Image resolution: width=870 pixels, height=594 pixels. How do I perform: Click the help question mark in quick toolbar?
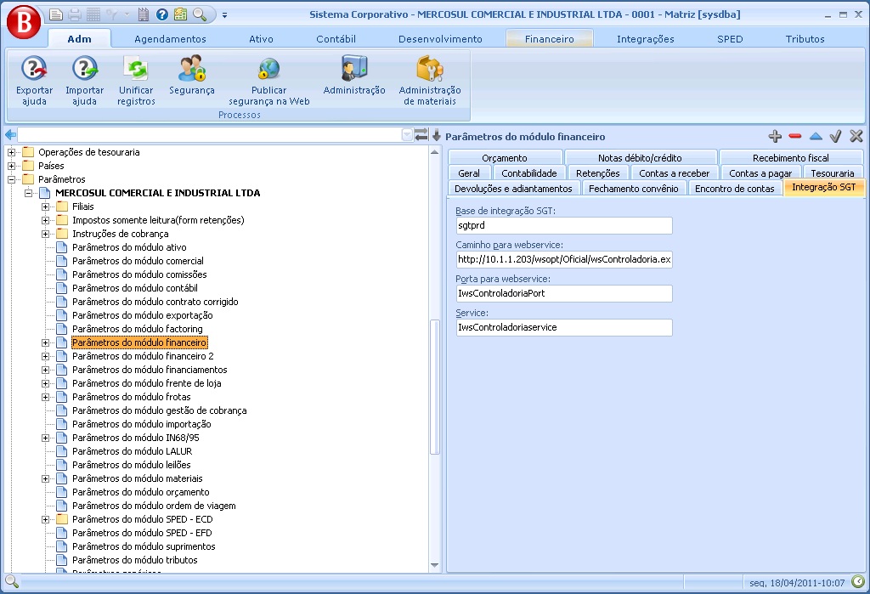point(161,14)
